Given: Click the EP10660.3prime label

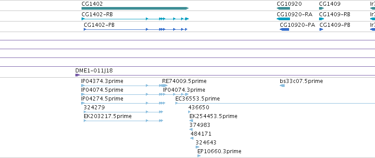Looking at the screenshot, I should coord(219,151).
